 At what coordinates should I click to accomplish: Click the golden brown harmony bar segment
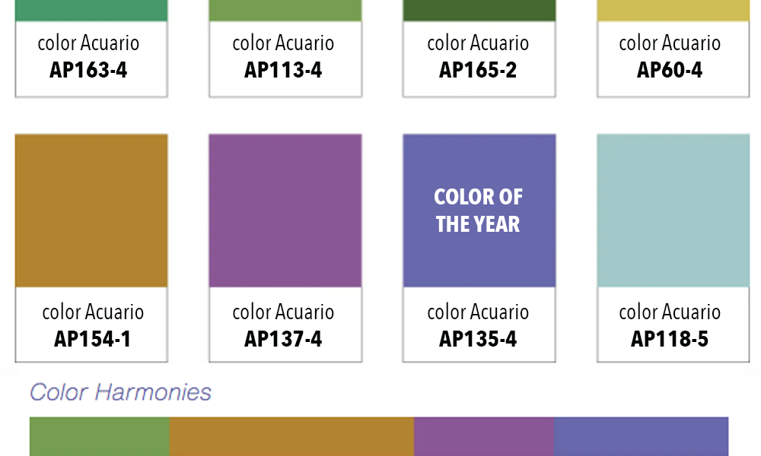[291, 437]
